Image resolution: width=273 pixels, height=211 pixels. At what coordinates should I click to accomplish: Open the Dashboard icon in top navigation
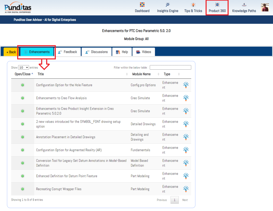(142, 5)
